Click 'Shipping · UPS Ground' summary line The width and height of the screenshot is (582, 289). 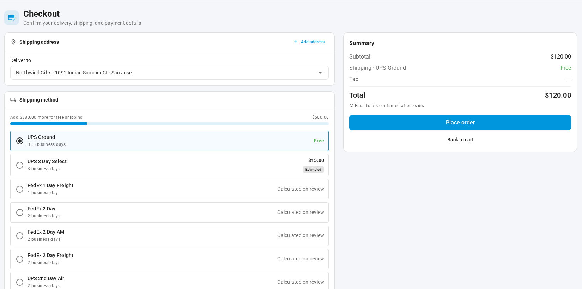(377, 68)
